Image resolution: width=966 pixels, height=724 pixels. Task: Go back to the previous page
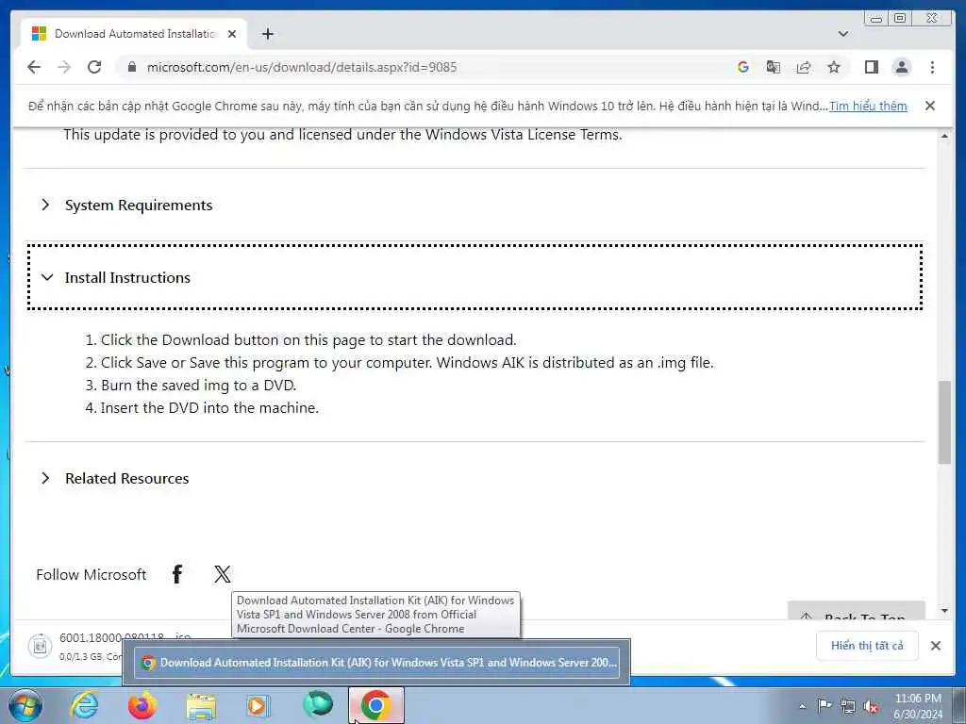tap(34, 67)
